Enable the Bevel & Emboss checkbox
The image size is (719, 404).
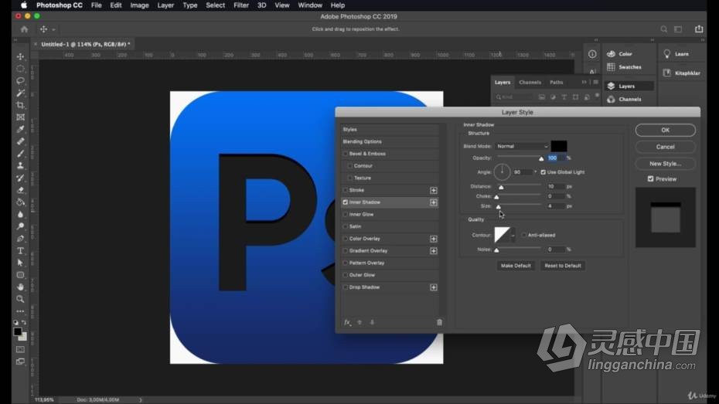pyautogui.click(x=346, y=154)
